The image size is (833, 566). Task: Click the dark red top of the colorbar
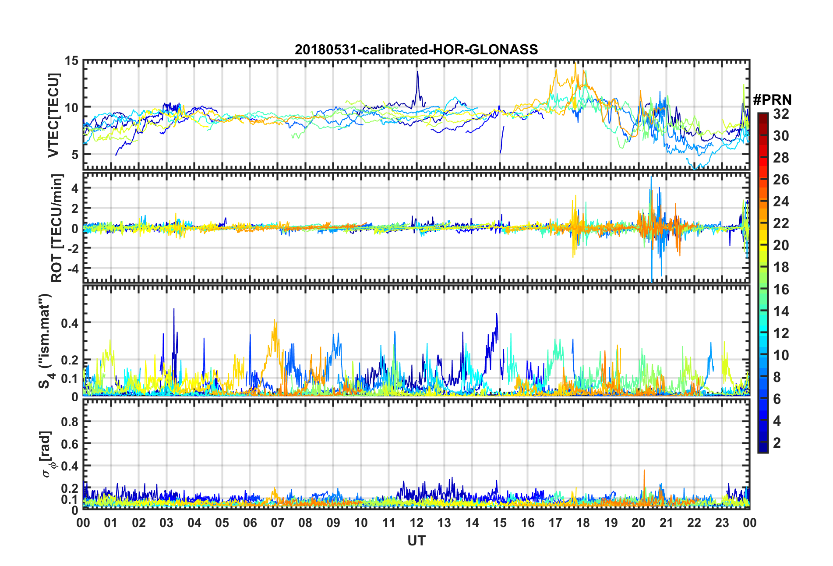tap(762, 116)
